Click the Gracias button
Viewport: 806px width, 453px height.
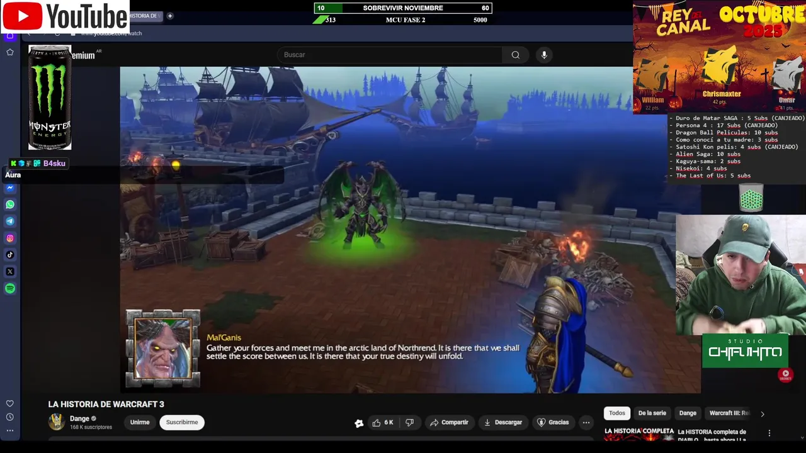pos(553,423)
